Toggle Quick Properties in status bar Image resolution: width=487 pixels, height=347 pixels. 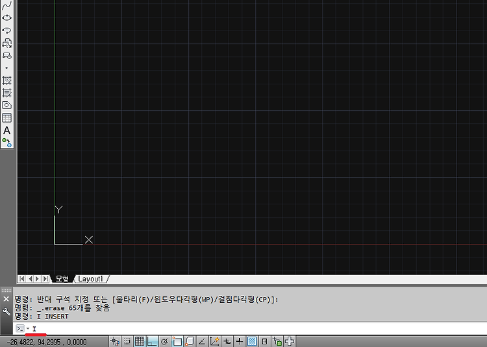click(x=264, y=341)
